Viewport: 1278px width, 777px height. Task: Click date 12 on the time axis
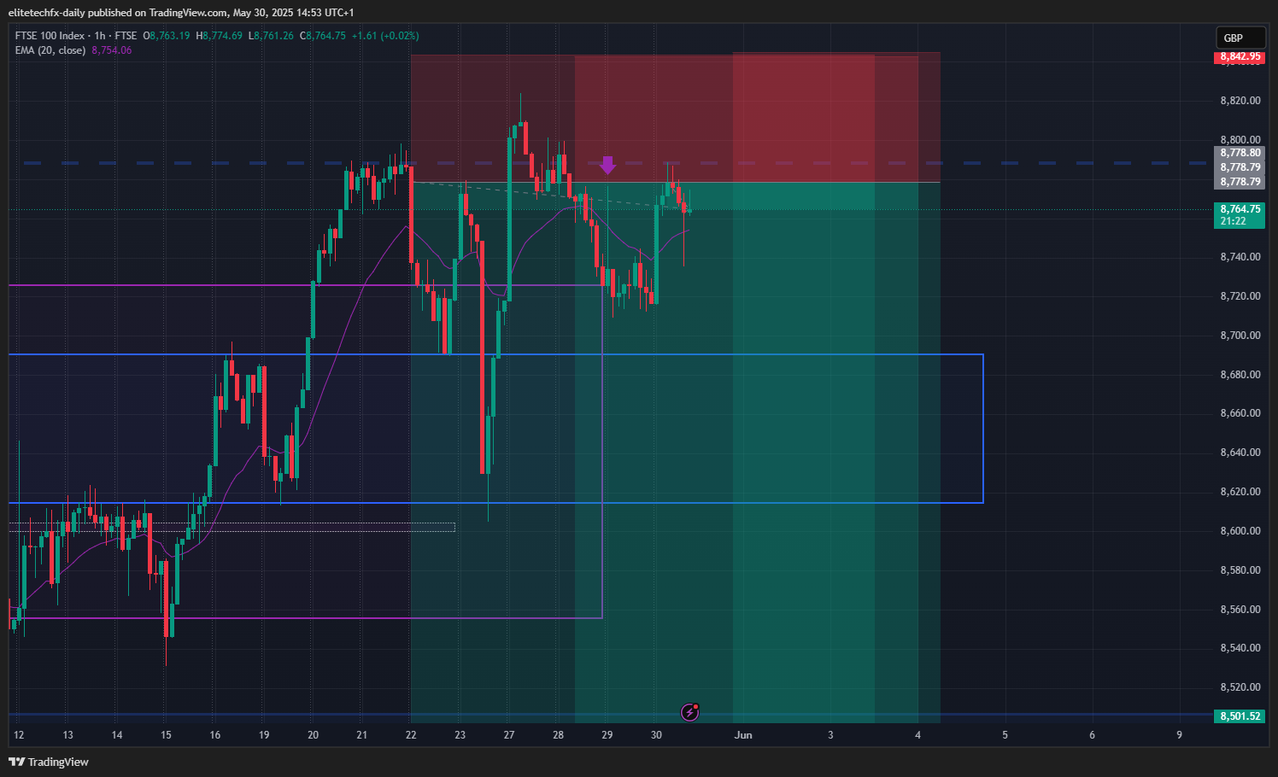[x=19, y=735]
